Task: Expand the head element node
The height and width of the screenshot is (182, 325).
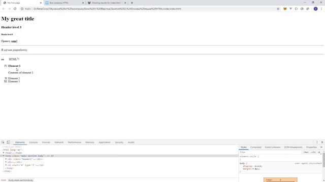Action: tap(4, 153)
